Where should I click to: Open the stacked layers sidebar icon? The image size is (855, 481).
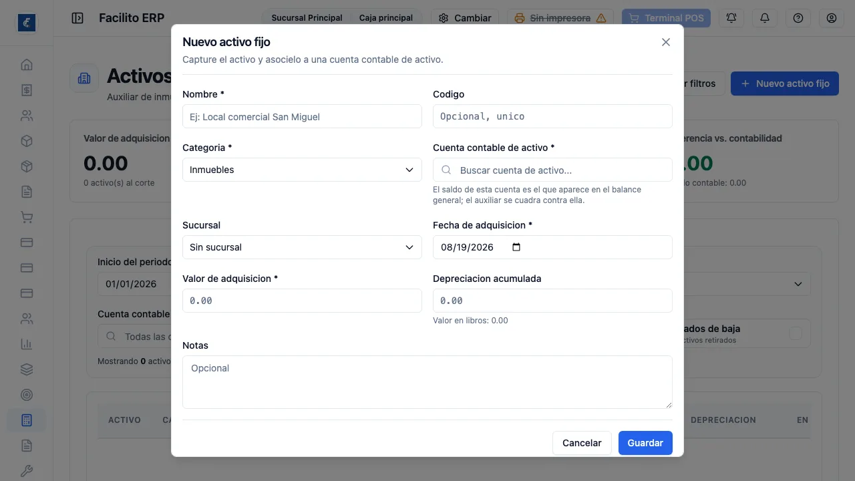tap(27, 369)
